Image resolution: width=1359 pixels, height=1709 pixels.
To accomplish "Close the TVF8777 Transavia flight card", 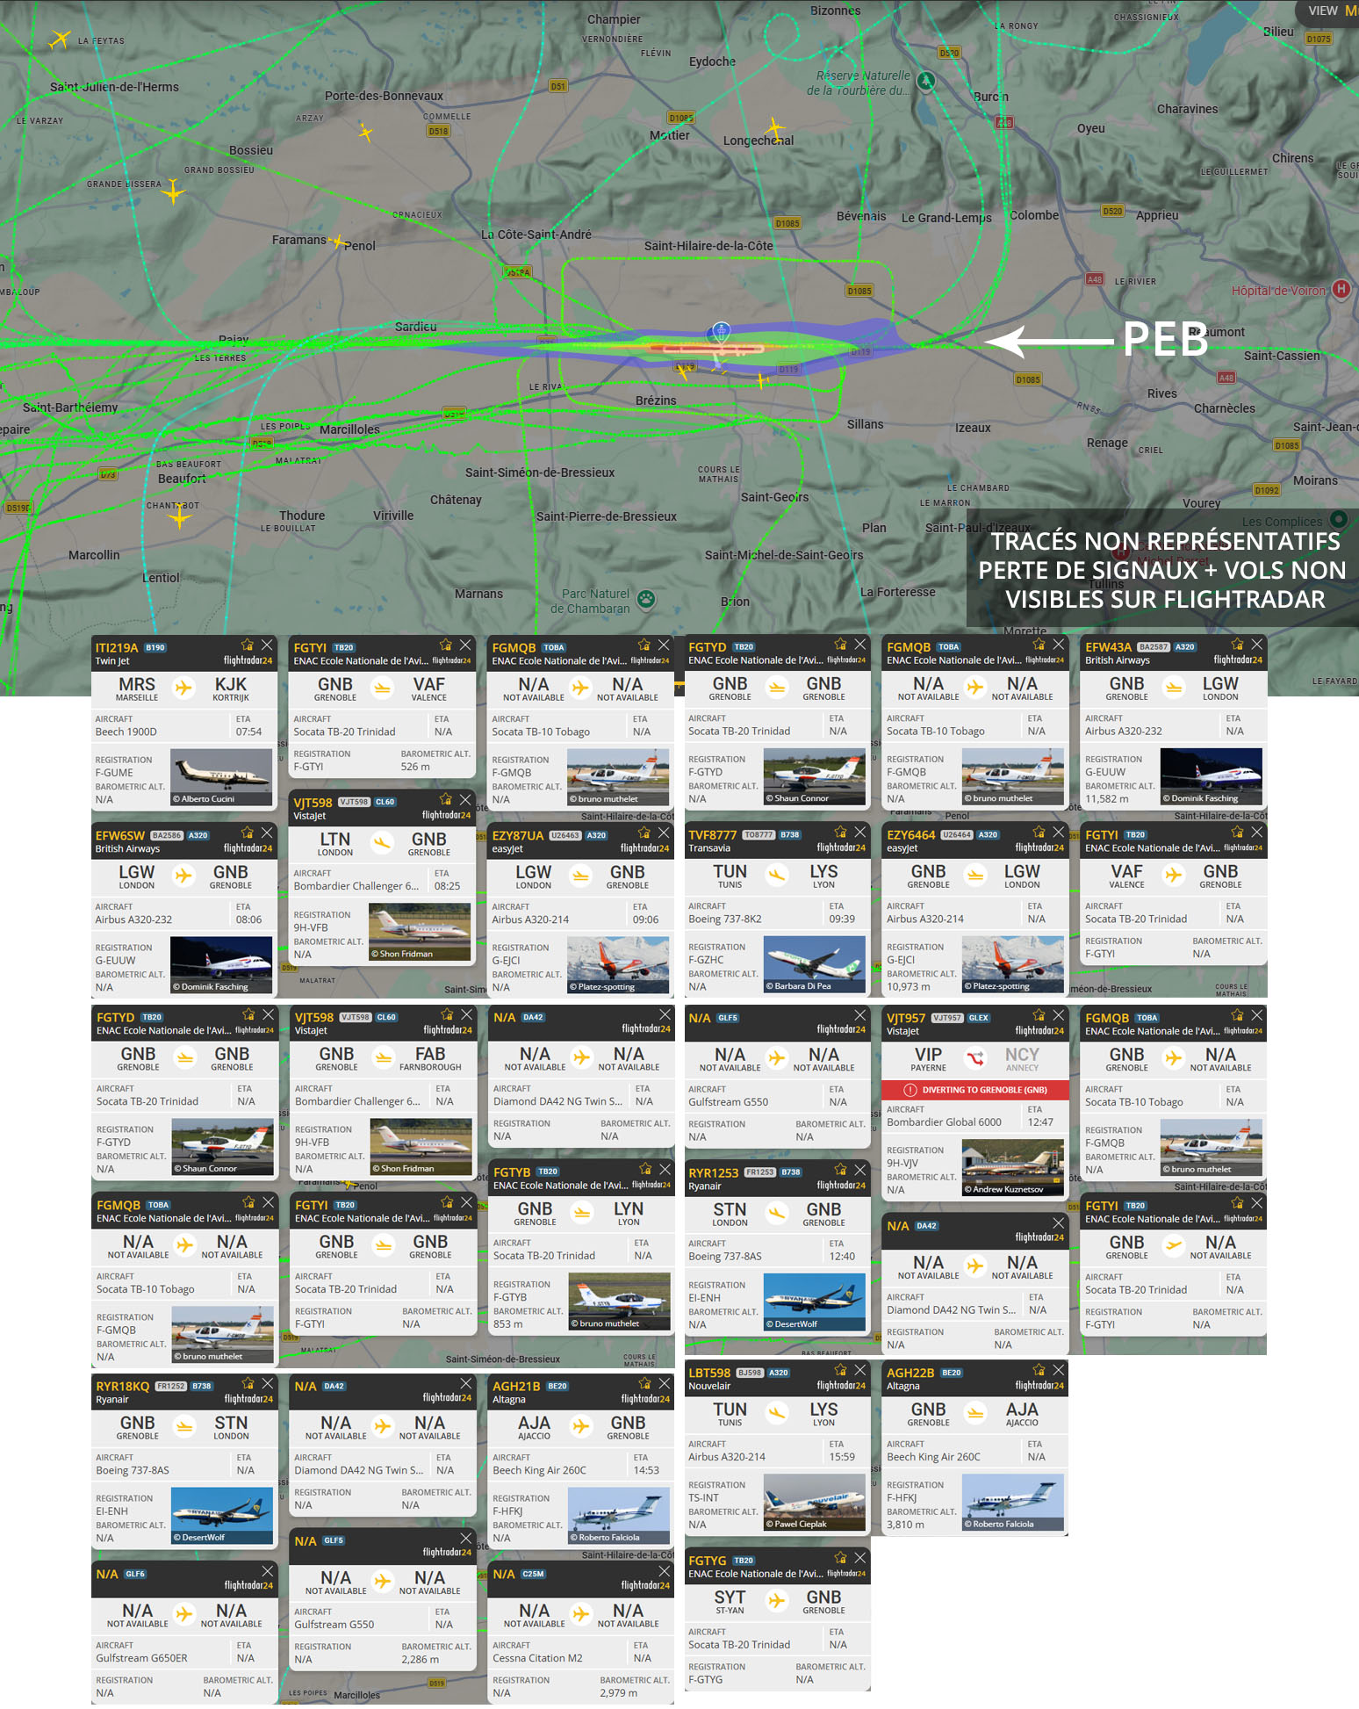I will pos(860,832).
